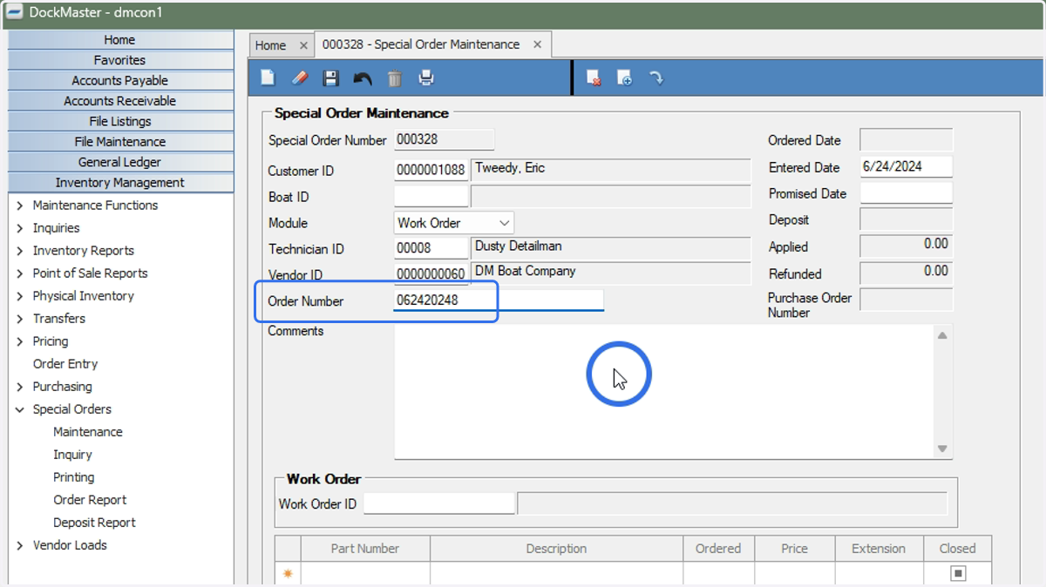Click inside the Comments text area
Image resolution: width=1046 pixels, height=587 pixels.
click(x=664, y=392)
